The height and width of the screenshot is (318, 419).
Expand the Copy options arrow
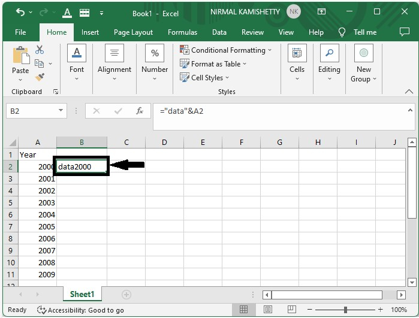pyautogui.click(x=50, y=63)
